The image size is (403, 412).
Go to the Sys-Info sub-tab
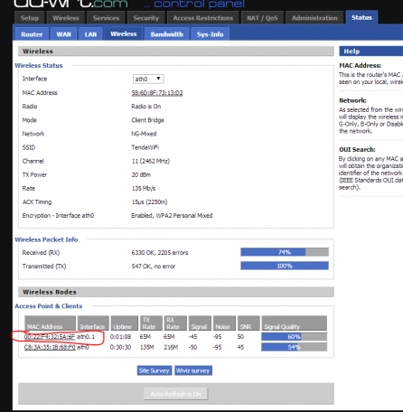pos(210,34)
